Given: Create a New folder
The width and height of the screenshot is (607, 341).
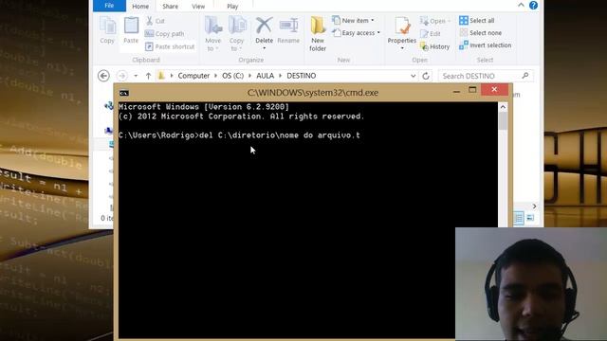Looking at the screenshot, I should click(x=318, y=34).
